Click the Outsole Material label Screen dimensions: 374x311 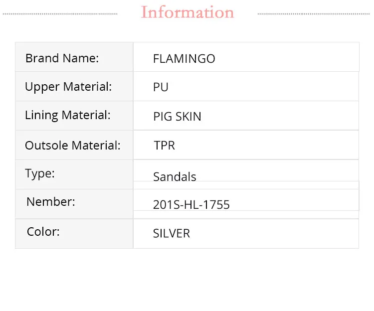73,146
